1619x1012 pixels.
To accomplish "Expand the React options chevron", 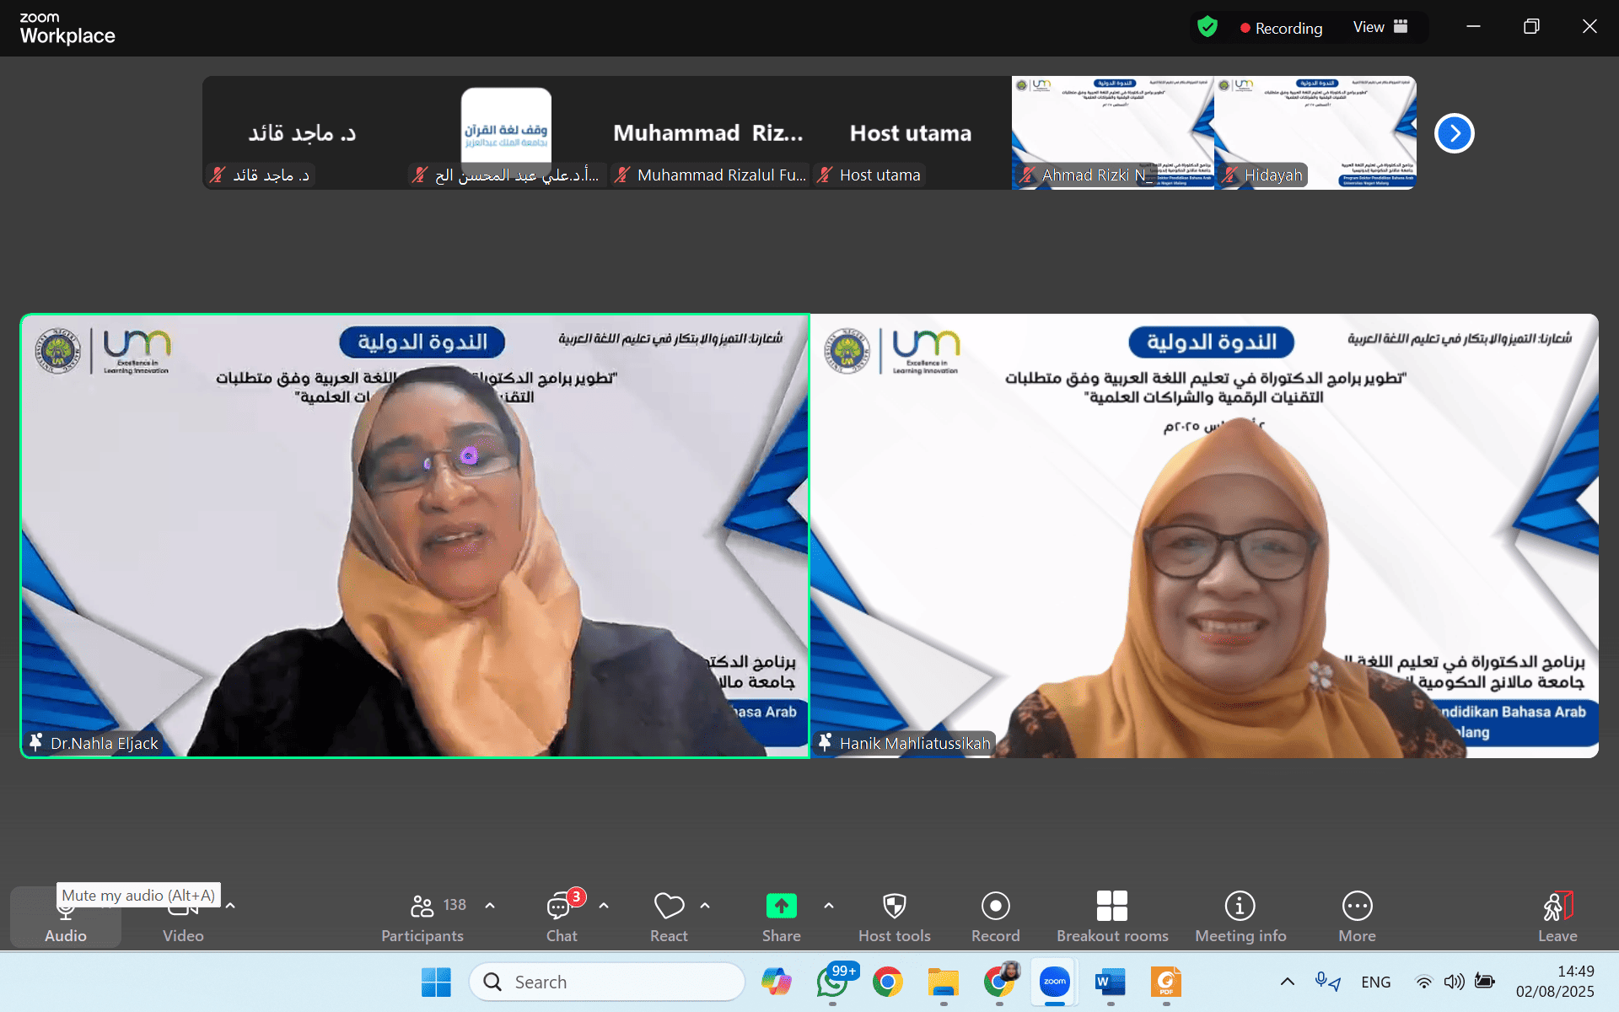I will point(705,905).
